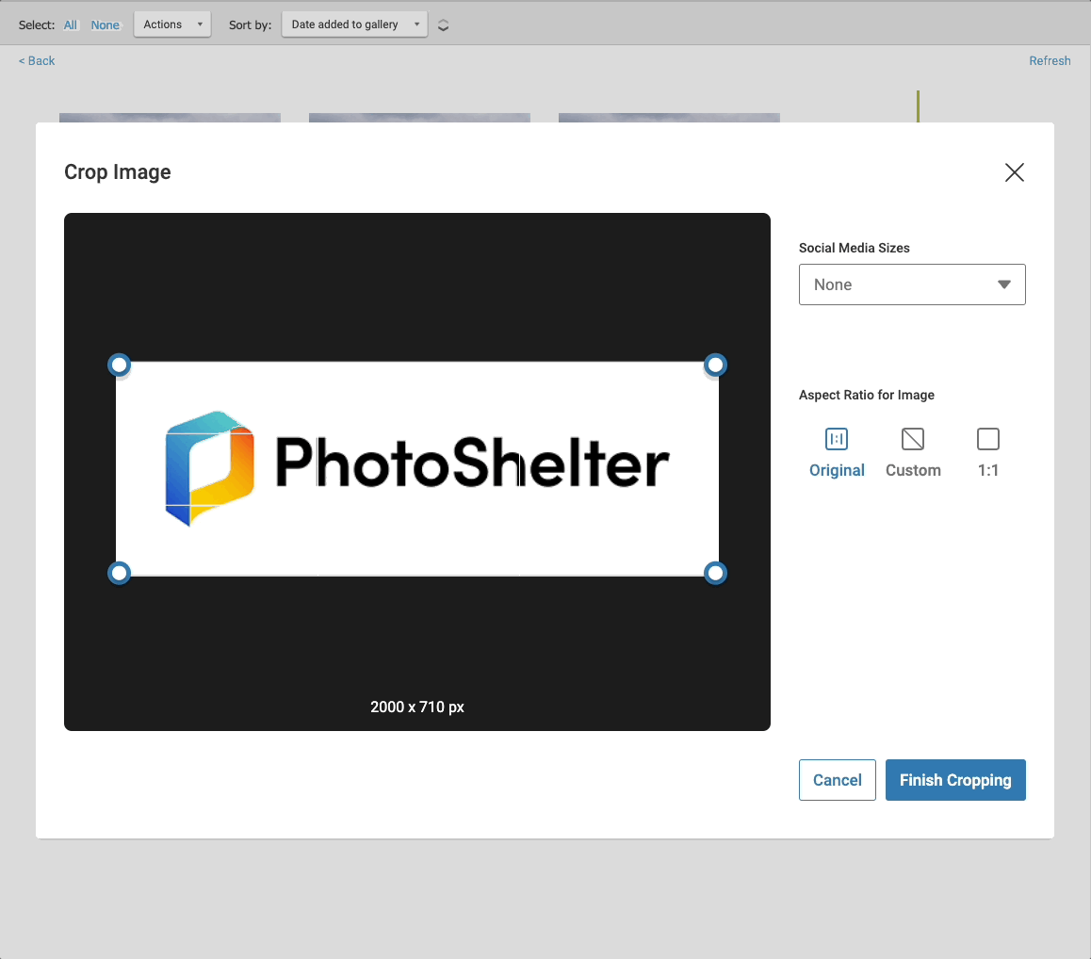Click the None selection link
The width and height of the screenshot is (1091, 959).
pyautogui.click(x=106, y=25)
